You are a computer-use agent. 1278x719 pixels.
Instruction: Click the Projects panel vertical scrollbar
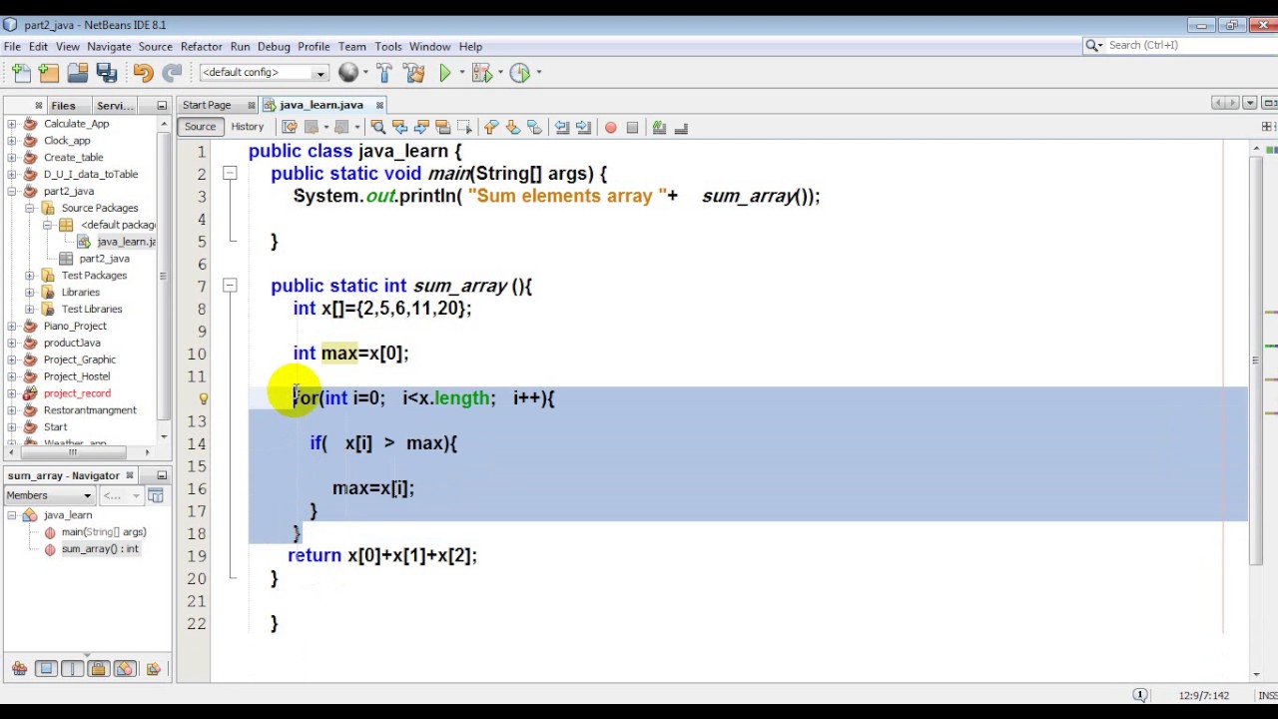[x=165, y=278]
